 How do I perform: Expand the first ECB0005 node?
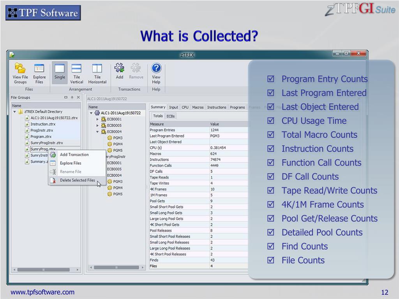(x=97, y=125)
